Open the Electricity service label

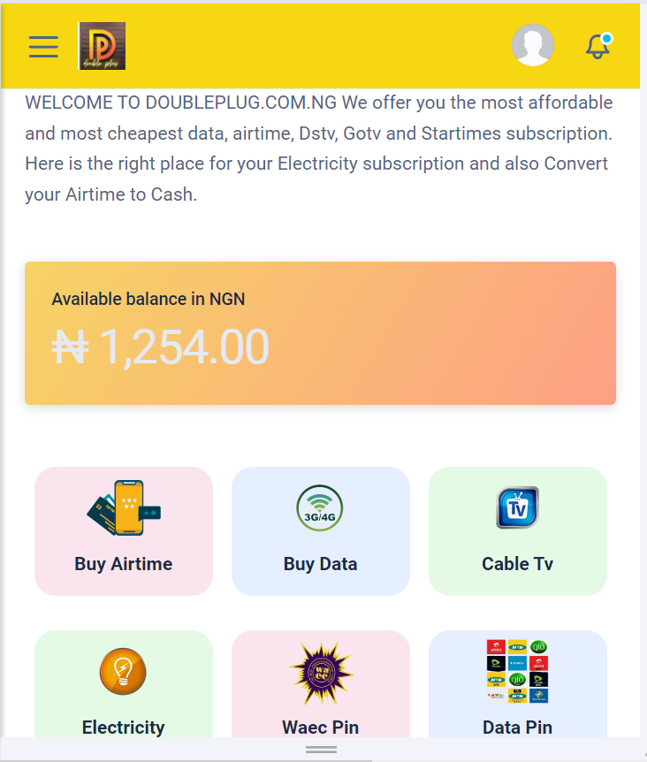pos(124,728)
